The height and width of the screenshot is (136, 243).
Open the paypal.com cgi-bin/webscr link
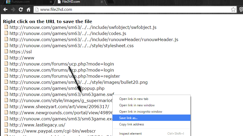(x=53, y=131)
